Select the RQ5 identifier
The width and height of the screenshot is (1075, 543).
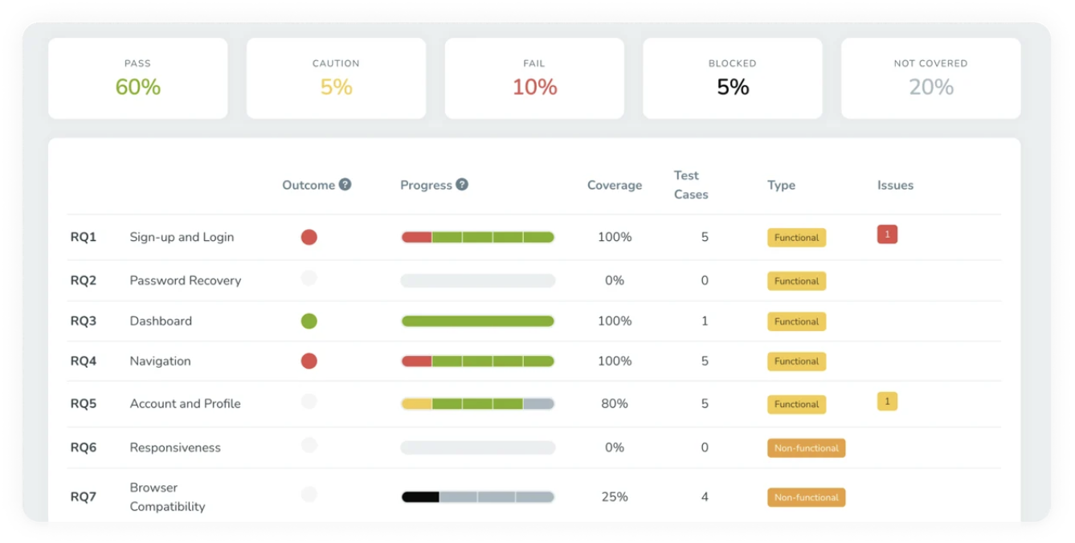click(x=83, y=403)
